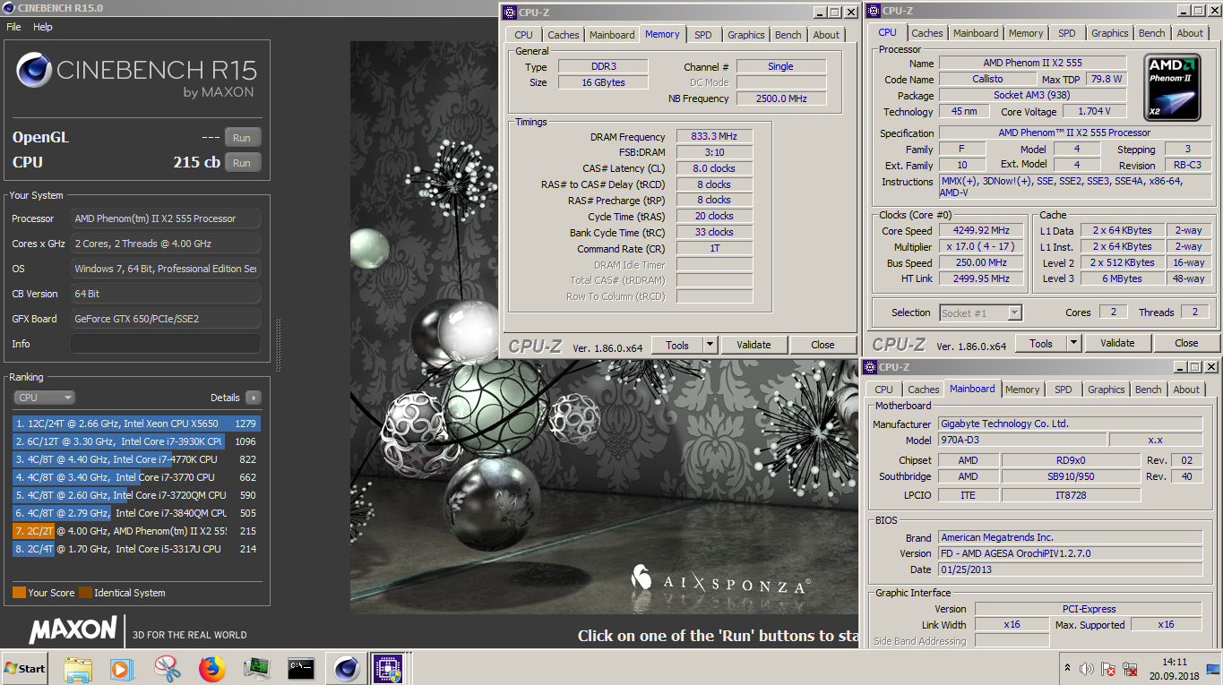This screenshot has width=1223, height=685.
Task: Open Tools dropdown arrow in Memory window
Action: click(711, 345)
